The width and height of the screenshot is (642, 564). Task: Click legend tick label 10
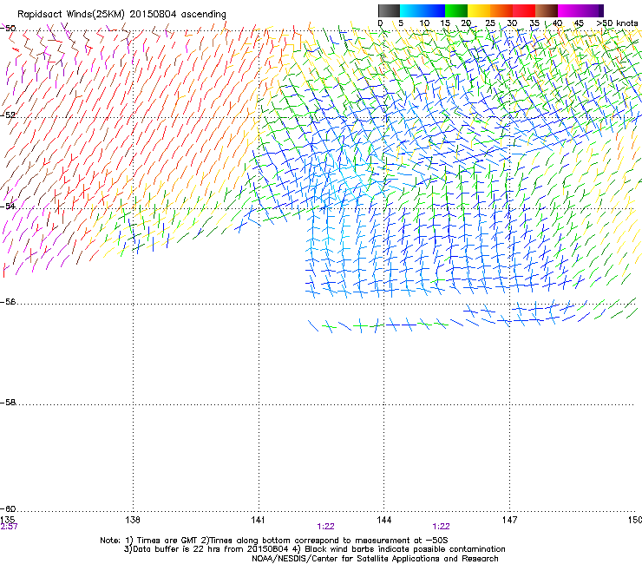424,23
